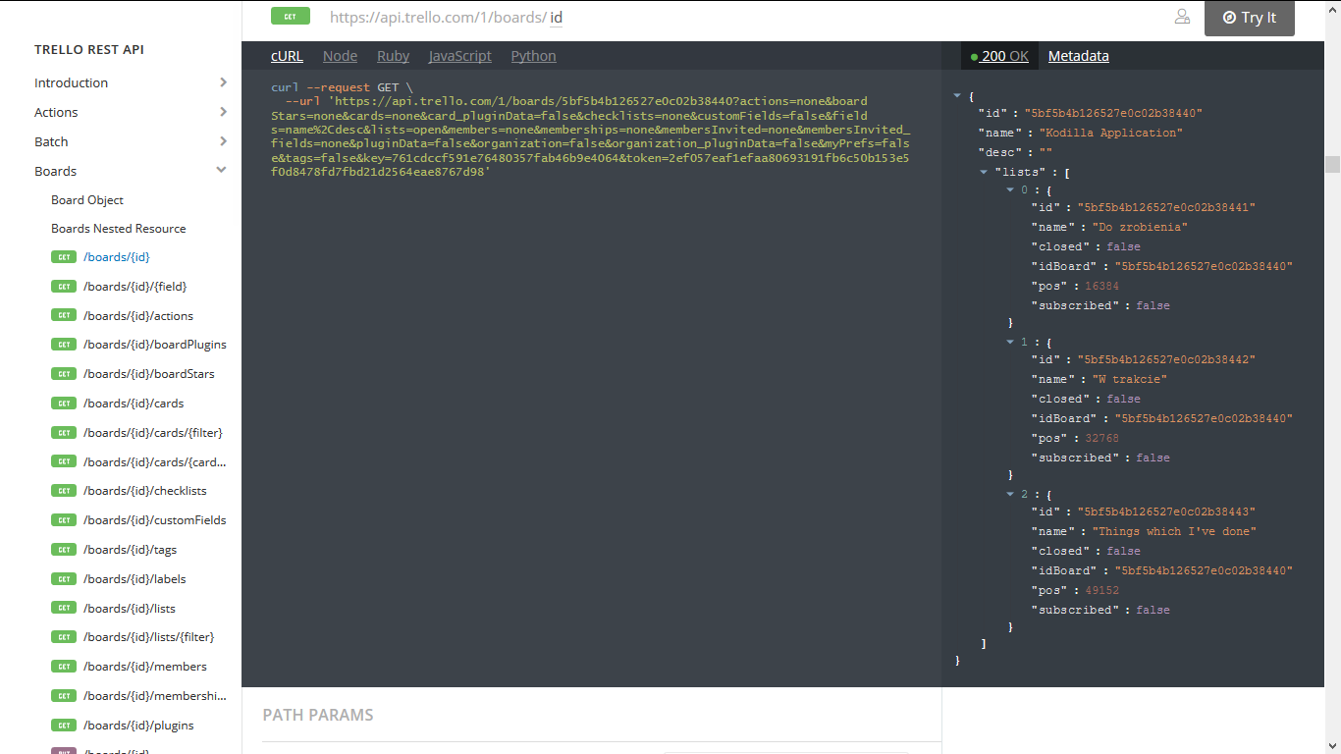
Task: Open the Metadata response tab
Action: 1079,56
